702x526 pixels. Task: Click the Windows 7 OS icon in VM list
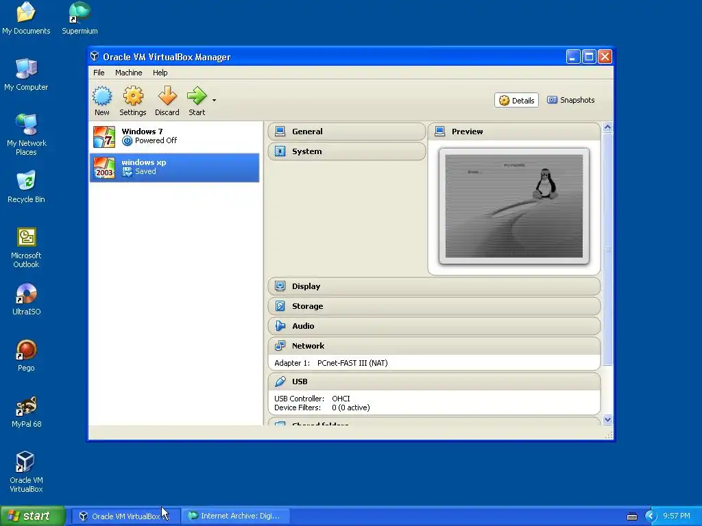[x=104, y=137]
